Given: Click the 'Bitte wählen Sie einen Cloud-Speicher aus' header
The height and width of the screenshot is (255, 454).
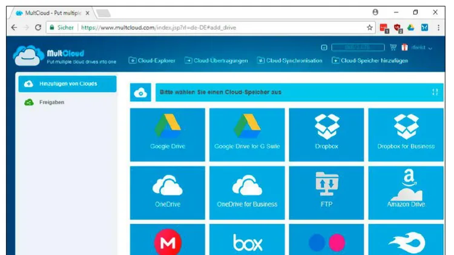Looking at the screenshot, I should click(x=300, y=93).
